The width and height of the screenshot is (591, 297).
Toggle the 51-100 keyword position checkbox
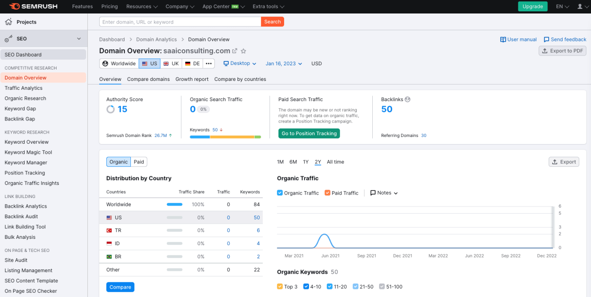click(x=382, y=286)
